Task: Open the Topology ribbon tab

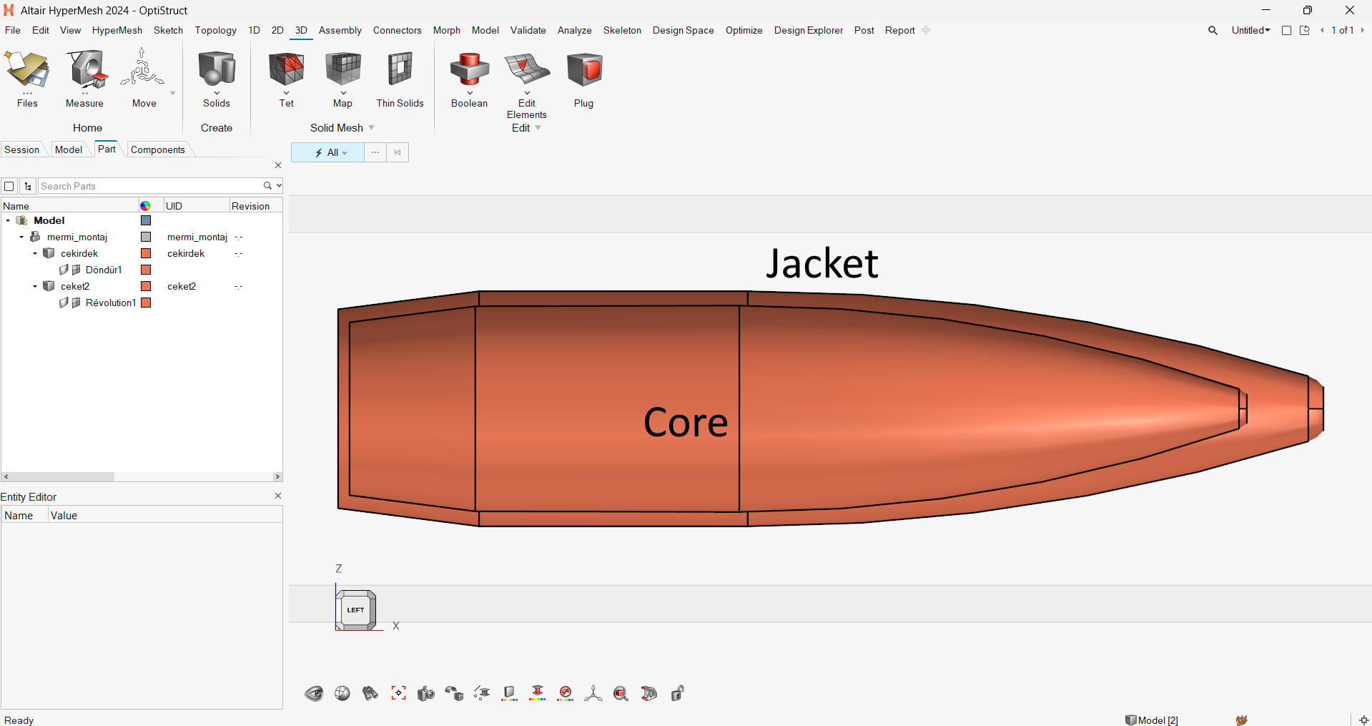Action: pyautogui.click(x=215, y=30)
